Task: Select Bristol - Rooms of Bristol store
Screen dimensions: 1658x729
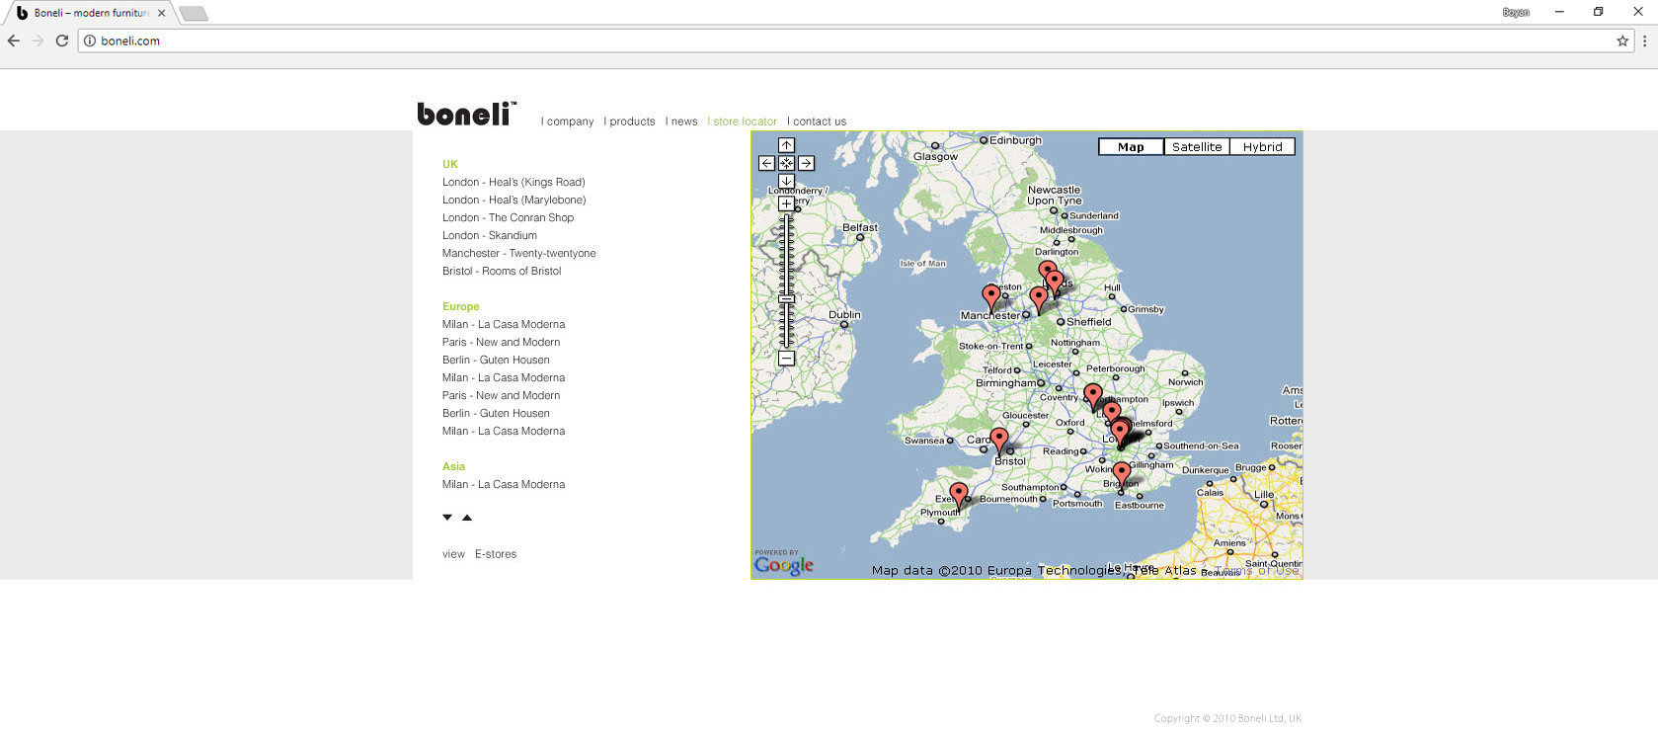Action: click(502, 271)
